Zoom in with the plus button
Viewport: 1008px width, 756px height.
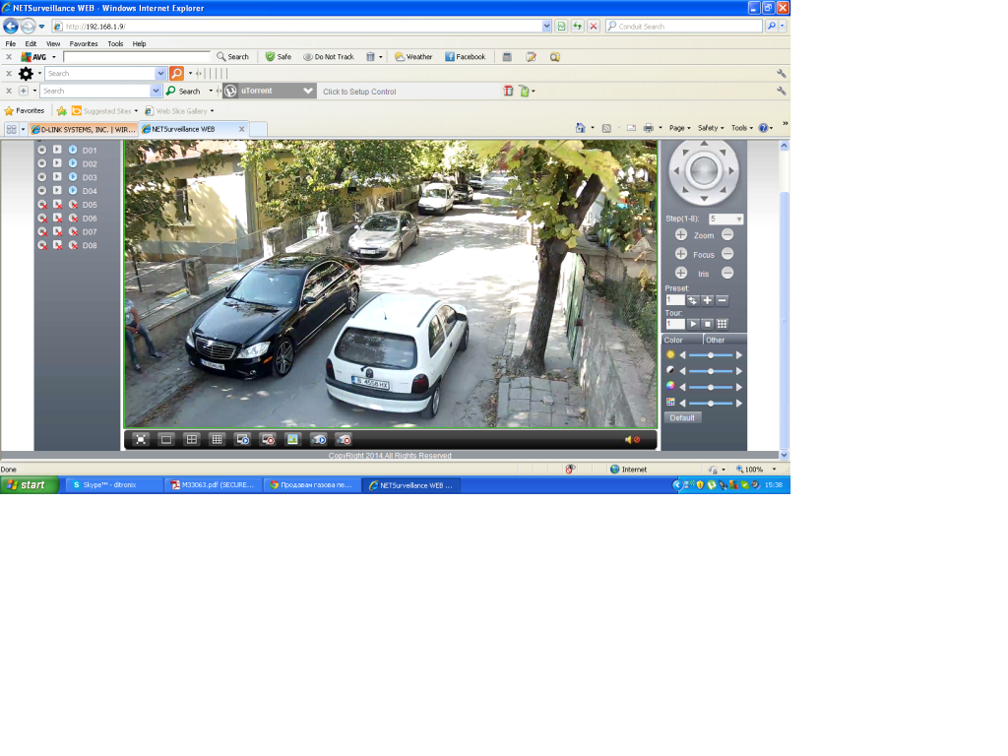(x=681, y=235)
